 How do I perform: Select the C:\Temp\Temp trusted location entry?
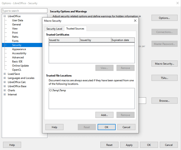point(57,91)
